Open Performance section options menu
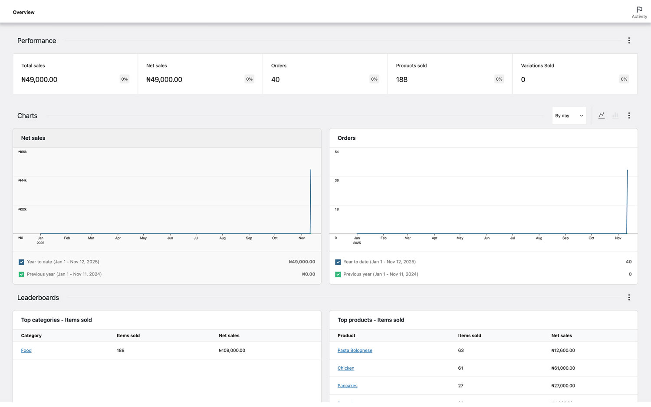The width and height of the screenshot is (651, 407). click(629, 41)
